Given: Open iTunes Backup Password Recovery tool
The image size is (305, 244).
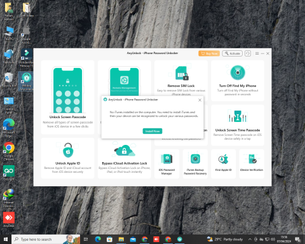Looking at the screenshot, I should tap(195, 164).
